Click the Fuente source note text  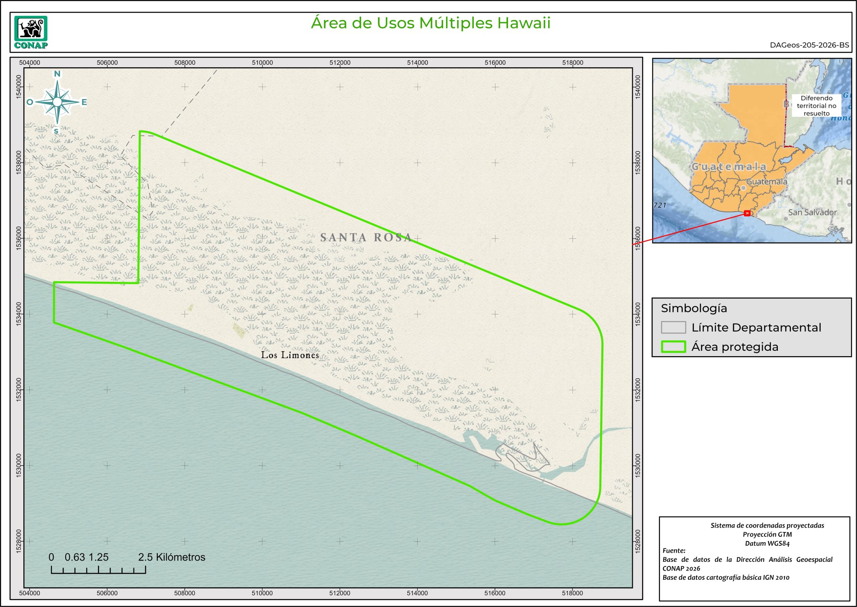click(674, 551)
